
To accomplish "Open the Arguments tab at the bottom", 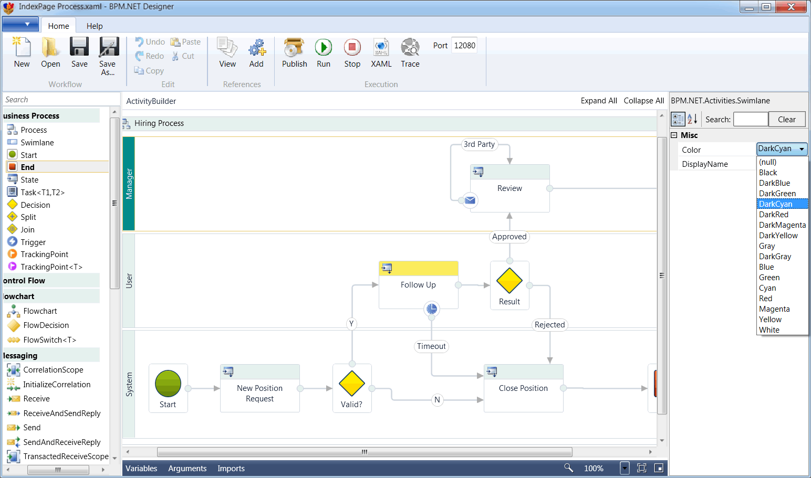I will pyautogui.click(x=187, y=468).
